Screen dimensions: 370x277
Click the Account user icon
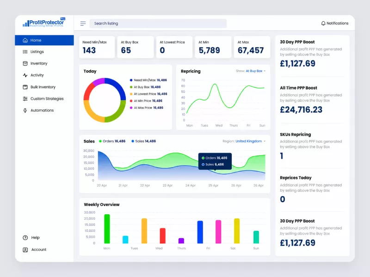click(x=25, y=250)
